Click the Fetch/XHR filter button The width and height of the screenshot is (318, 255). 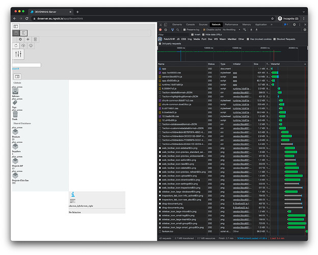(170, 39)
